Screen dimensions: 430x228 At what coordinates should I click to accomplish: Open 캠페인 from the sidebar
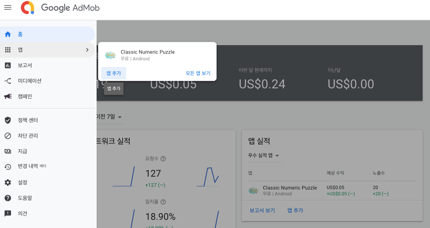coord(48,96)
